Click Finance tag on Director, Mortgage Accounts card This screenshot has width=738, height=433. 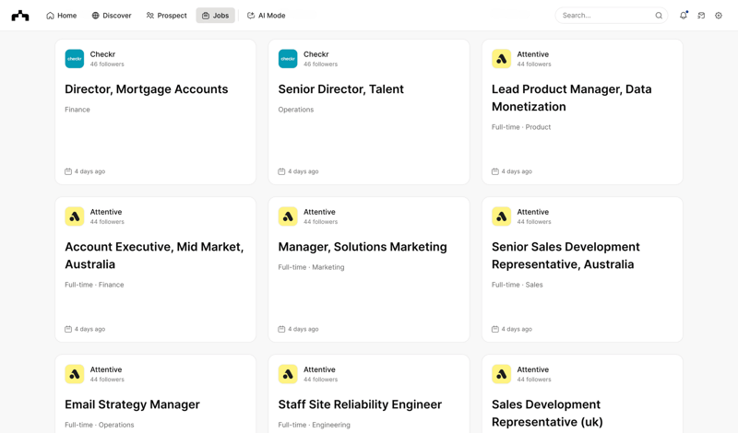pos(77,110)
